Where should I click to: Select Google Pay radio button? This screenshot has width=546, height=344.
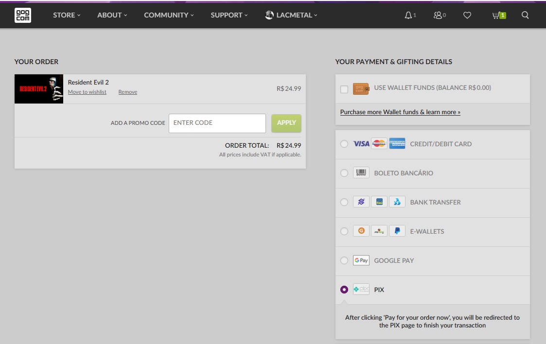pos(344,260)
